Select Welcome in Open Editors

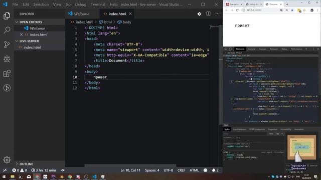click(38, 28)
